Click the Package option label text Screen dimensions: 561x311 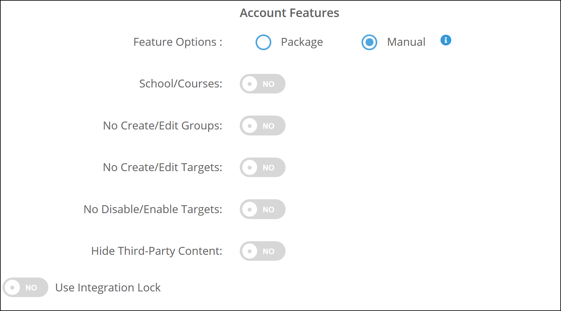pyautogui.click(x=302, y=42)
